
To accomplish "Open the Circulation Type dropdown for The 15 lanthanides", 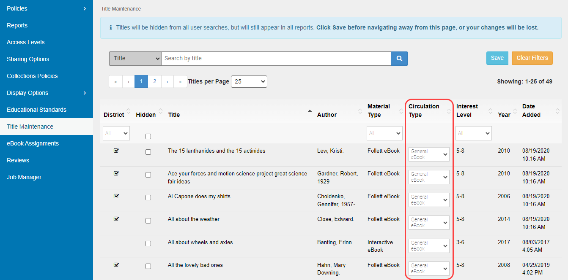I will pyautogui.click(x=428, y=154).
